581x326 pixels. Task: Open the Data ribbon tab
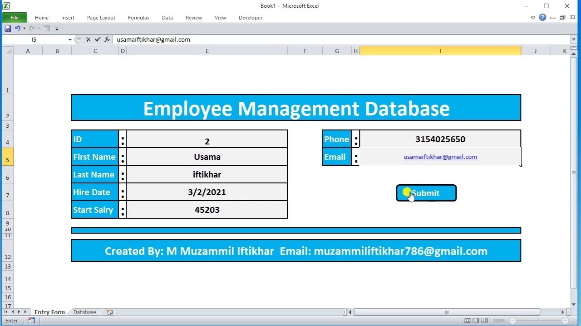(167, 18)
